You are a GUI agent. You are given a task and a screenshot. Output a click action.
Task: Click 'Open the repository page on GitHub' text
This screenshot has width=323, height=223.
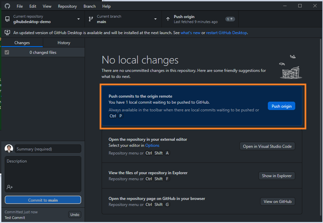[x=157, y=199]
